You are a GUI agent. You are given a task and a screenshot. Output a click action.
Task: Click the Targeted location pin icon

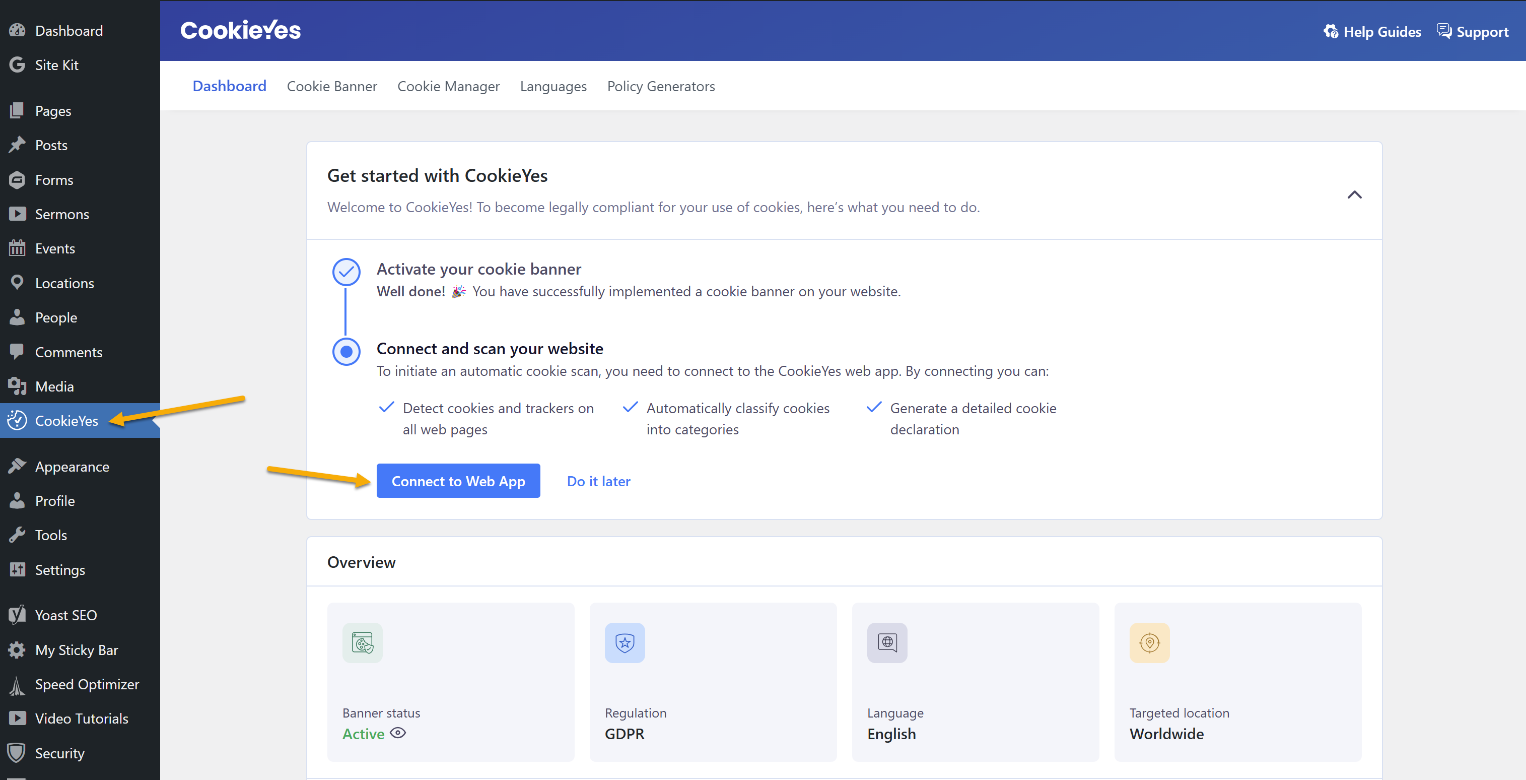click(1149, 642)
